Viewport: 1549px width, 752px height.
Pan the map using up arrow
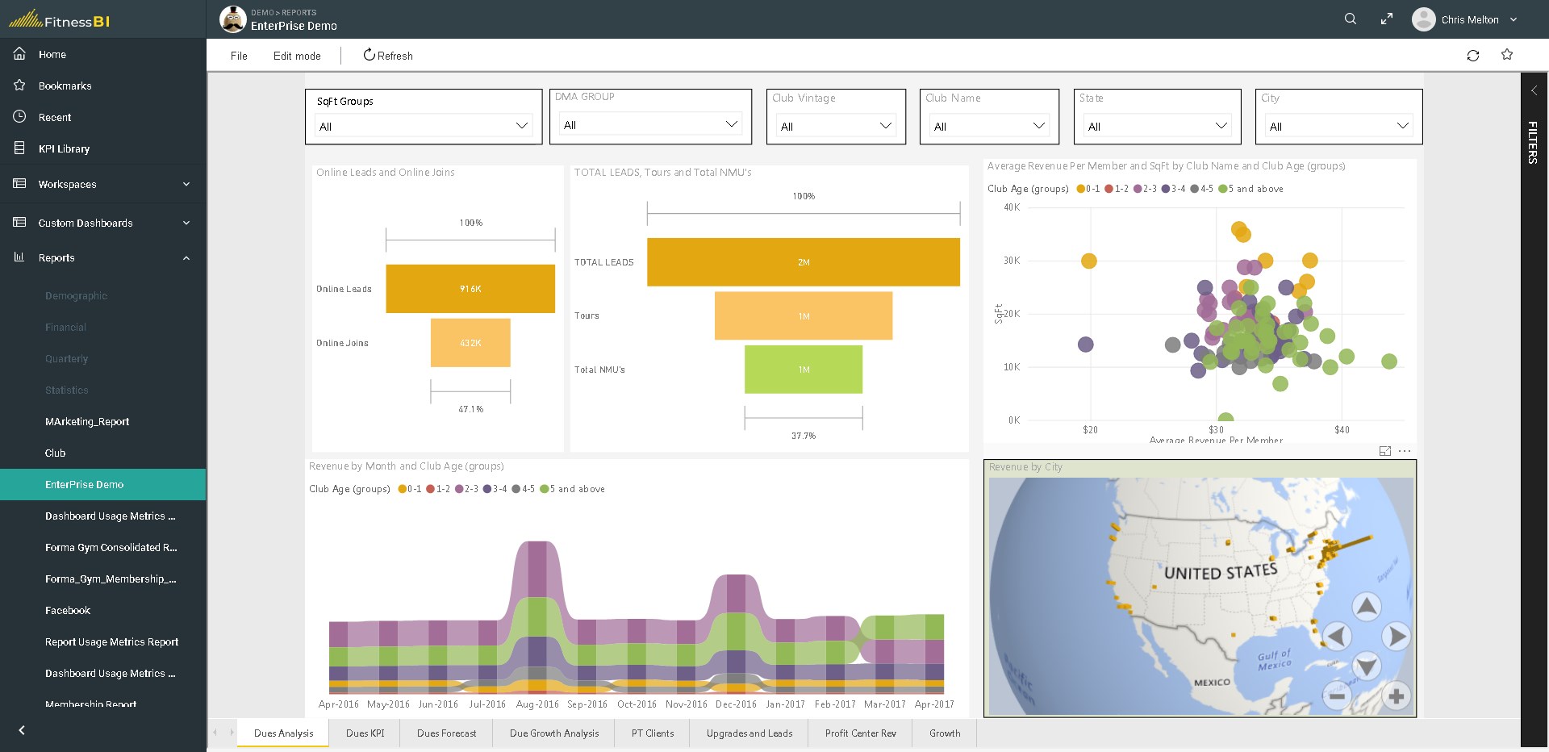(x=1367, y=606)
